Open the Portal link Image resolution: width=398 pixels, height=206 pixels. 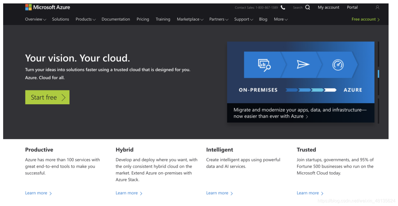tap(352, 7)
